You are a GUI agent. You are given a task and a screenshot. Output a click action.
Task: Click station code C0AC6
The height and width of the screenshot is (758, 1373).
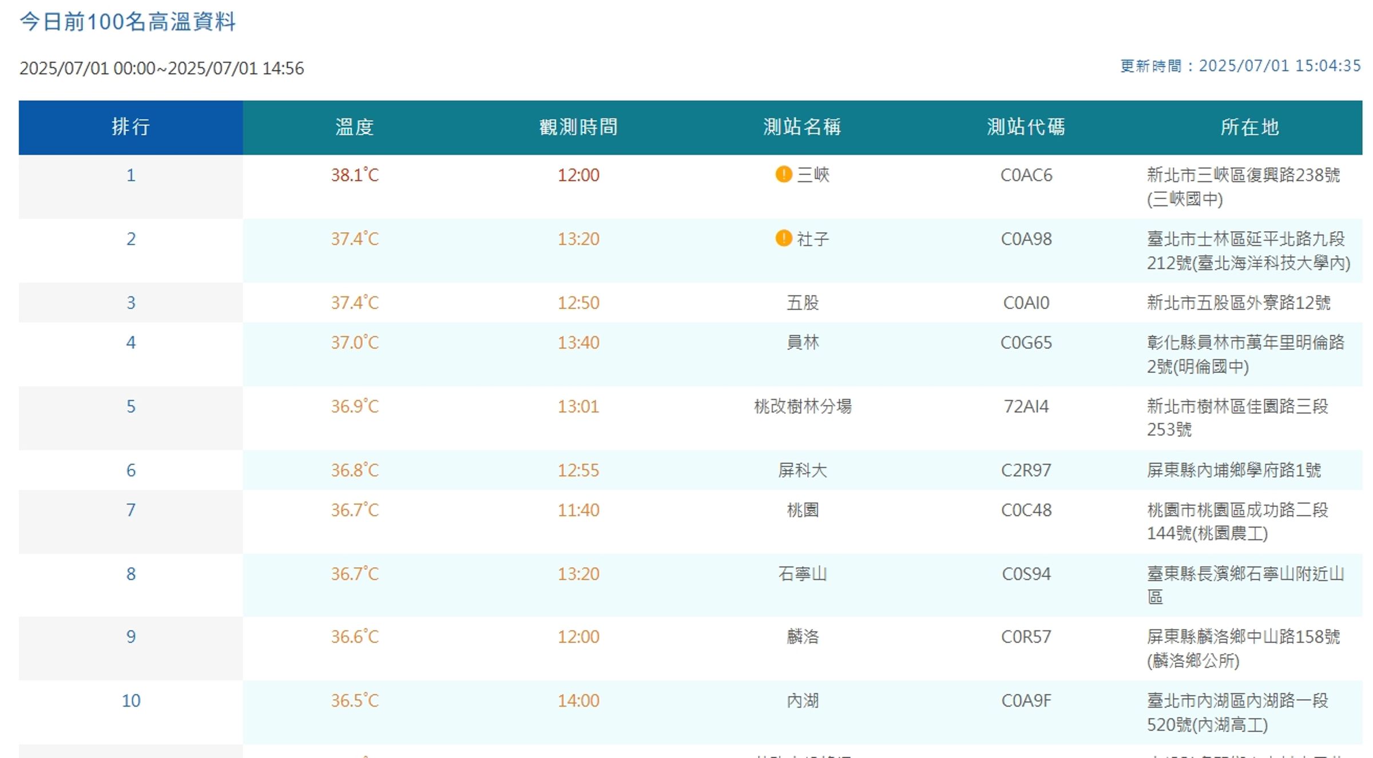click(1026, 175)
